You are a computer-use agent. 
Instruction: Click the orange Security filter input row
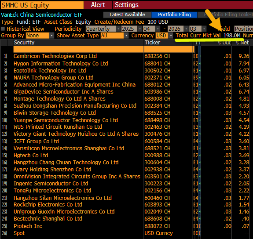point(78,49)
